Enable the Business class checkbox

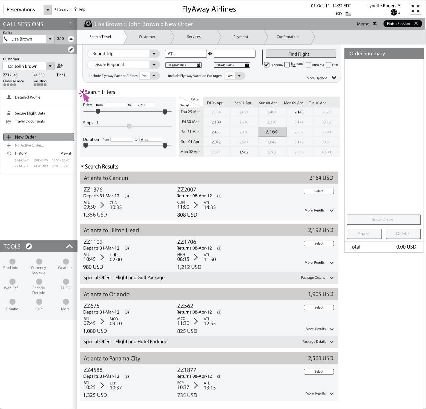[x=309, y=65]
